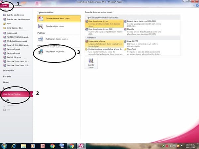The height and width of the screenshot is (149, 199).
Task: Select Guardar base de datos como under Tipos de archivo
Action: (x=59, y=19)
